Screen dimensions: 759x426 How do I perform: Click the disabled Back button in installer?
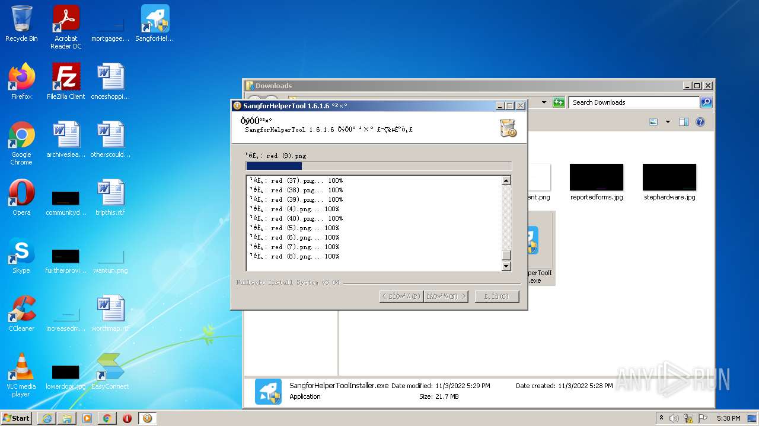tap(401, 296)
